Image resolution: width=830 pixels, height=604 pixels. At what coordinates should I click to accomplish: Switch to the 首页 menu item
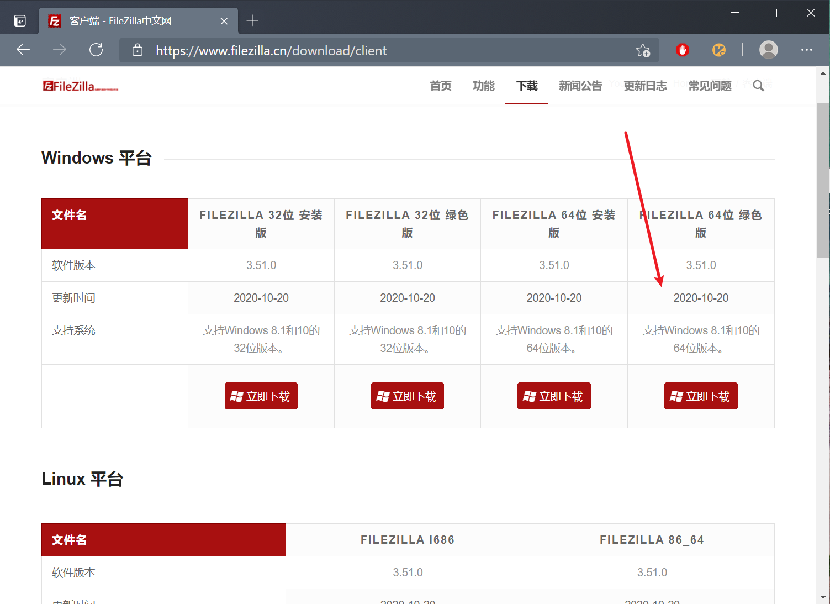pyautogui.click(x=440, y=86)
